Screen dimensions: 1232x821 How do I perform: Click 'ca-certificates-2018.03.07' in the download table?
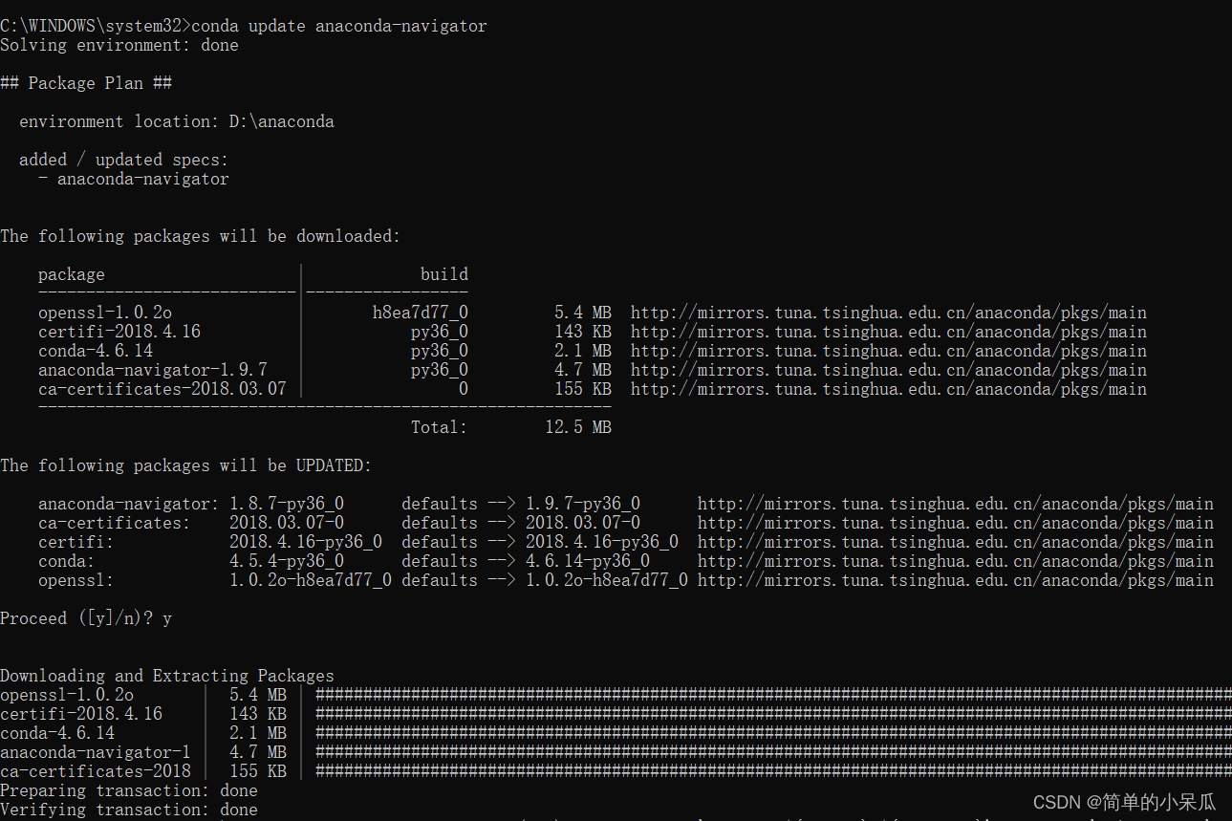(x=162, y=389)
